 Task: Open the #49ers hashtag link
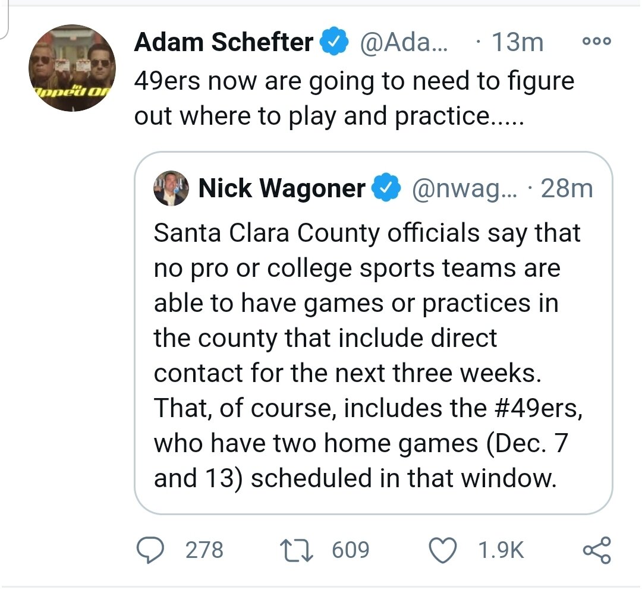pos(532,408)
